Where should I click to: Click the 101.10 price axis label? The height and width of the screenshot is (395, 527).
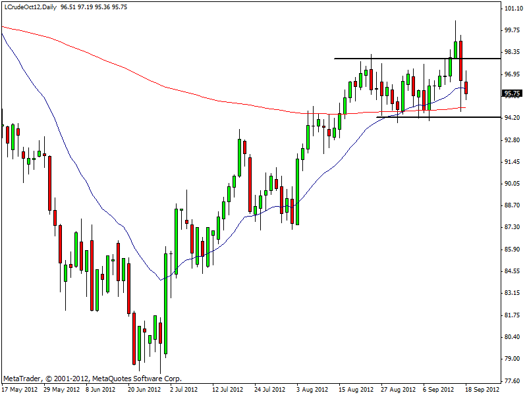(513, 9)
